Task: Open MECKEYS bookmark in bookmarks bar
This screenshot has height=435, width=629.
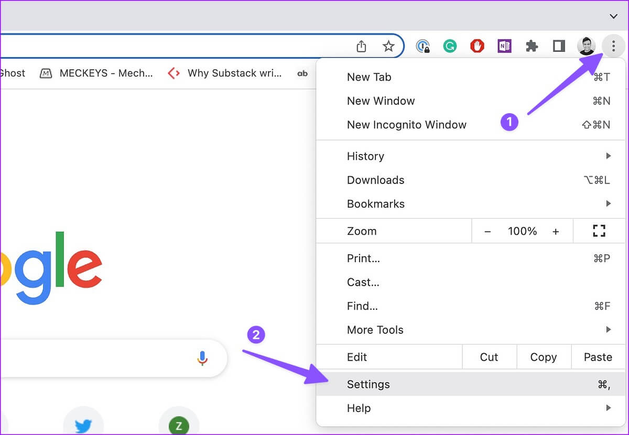Action: [x=97, y=73]
